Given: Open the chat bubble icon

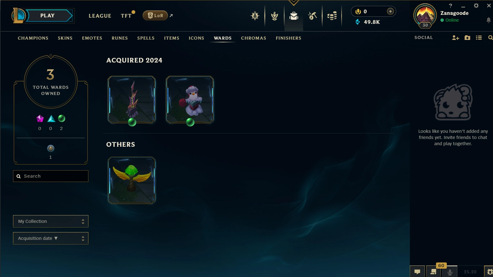Looking at the screenshot, I should pos(417,271).
